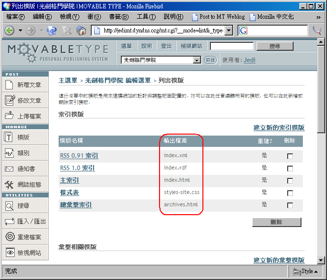Click the page icon in the address bar
The height and width of the screenshot is (280, 327).
(97, 30)
